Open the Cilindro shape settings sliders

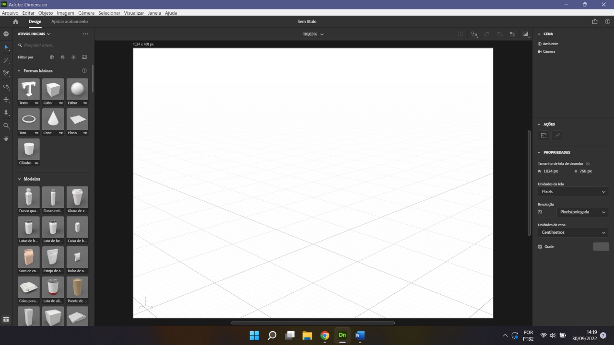(36, 163)
